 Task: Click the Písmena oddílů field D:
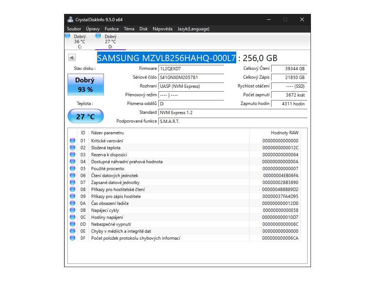point(191,104)
